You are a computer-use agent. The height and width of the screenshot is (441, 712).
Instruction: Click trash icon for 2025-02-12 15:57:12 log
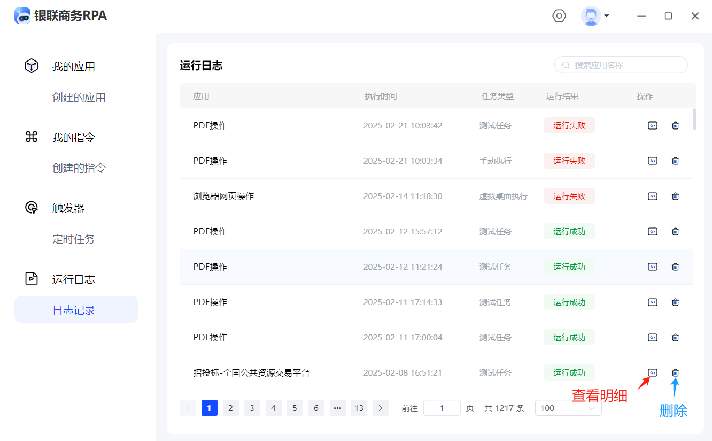675,232
